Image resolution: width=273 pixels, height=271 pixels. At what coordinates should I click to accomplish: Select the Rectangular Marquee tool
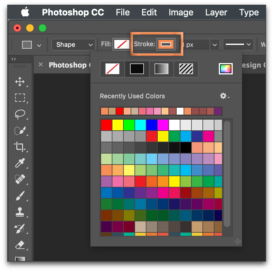point(20,98)
